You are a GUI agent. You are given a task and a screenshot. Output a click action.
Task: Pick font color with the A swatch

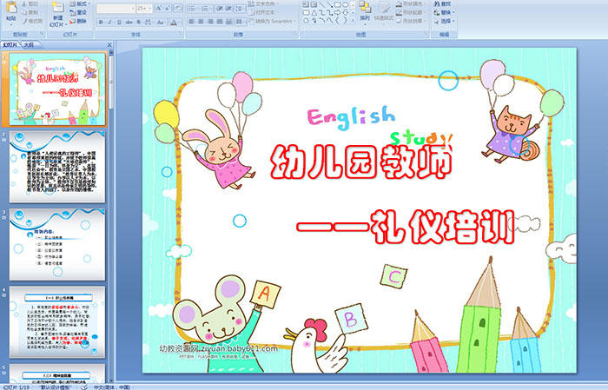click(174, 22)
